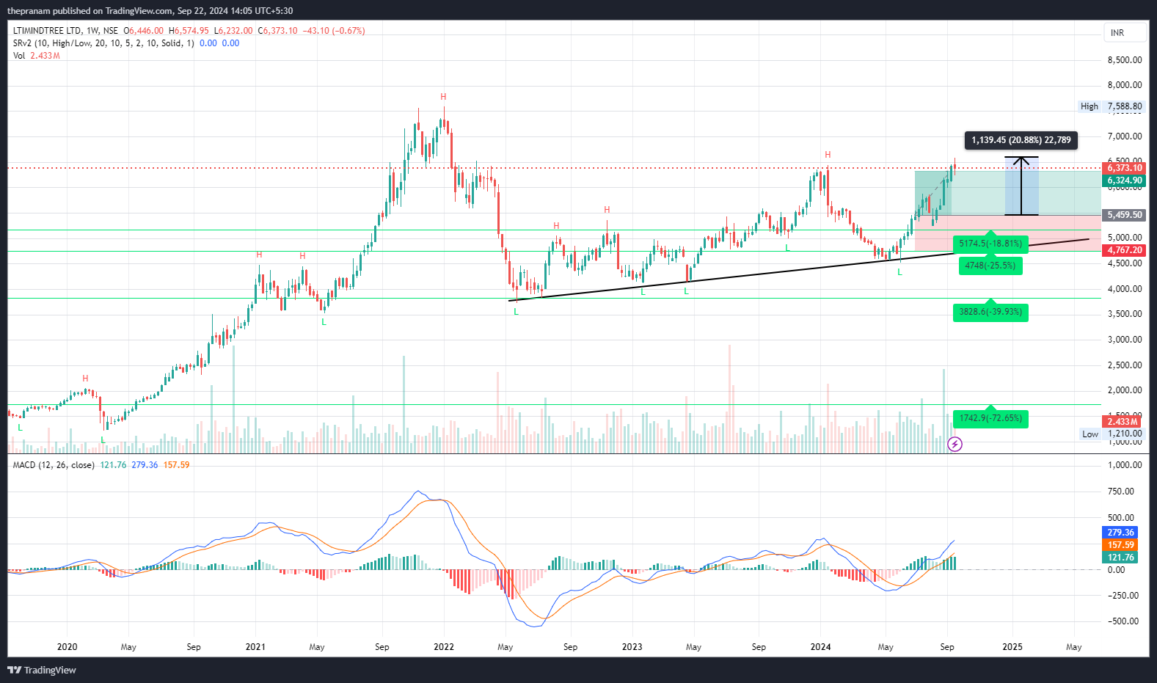Select 2024 on the time axis
The width and height of the screenshot is (1157, 683).
(820, 647)
